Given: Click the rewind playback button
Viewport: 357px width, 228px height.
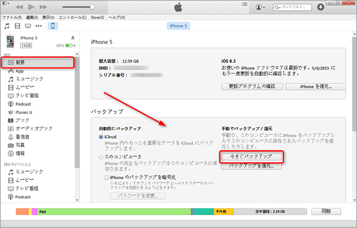Looking at the screenshot, I should (19, 7).
